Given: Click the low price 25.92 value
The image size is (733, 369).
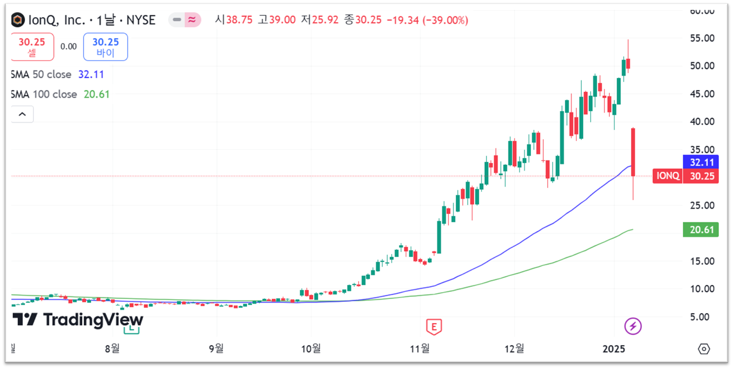Looking at the screenshot, I should click(326, 20).
